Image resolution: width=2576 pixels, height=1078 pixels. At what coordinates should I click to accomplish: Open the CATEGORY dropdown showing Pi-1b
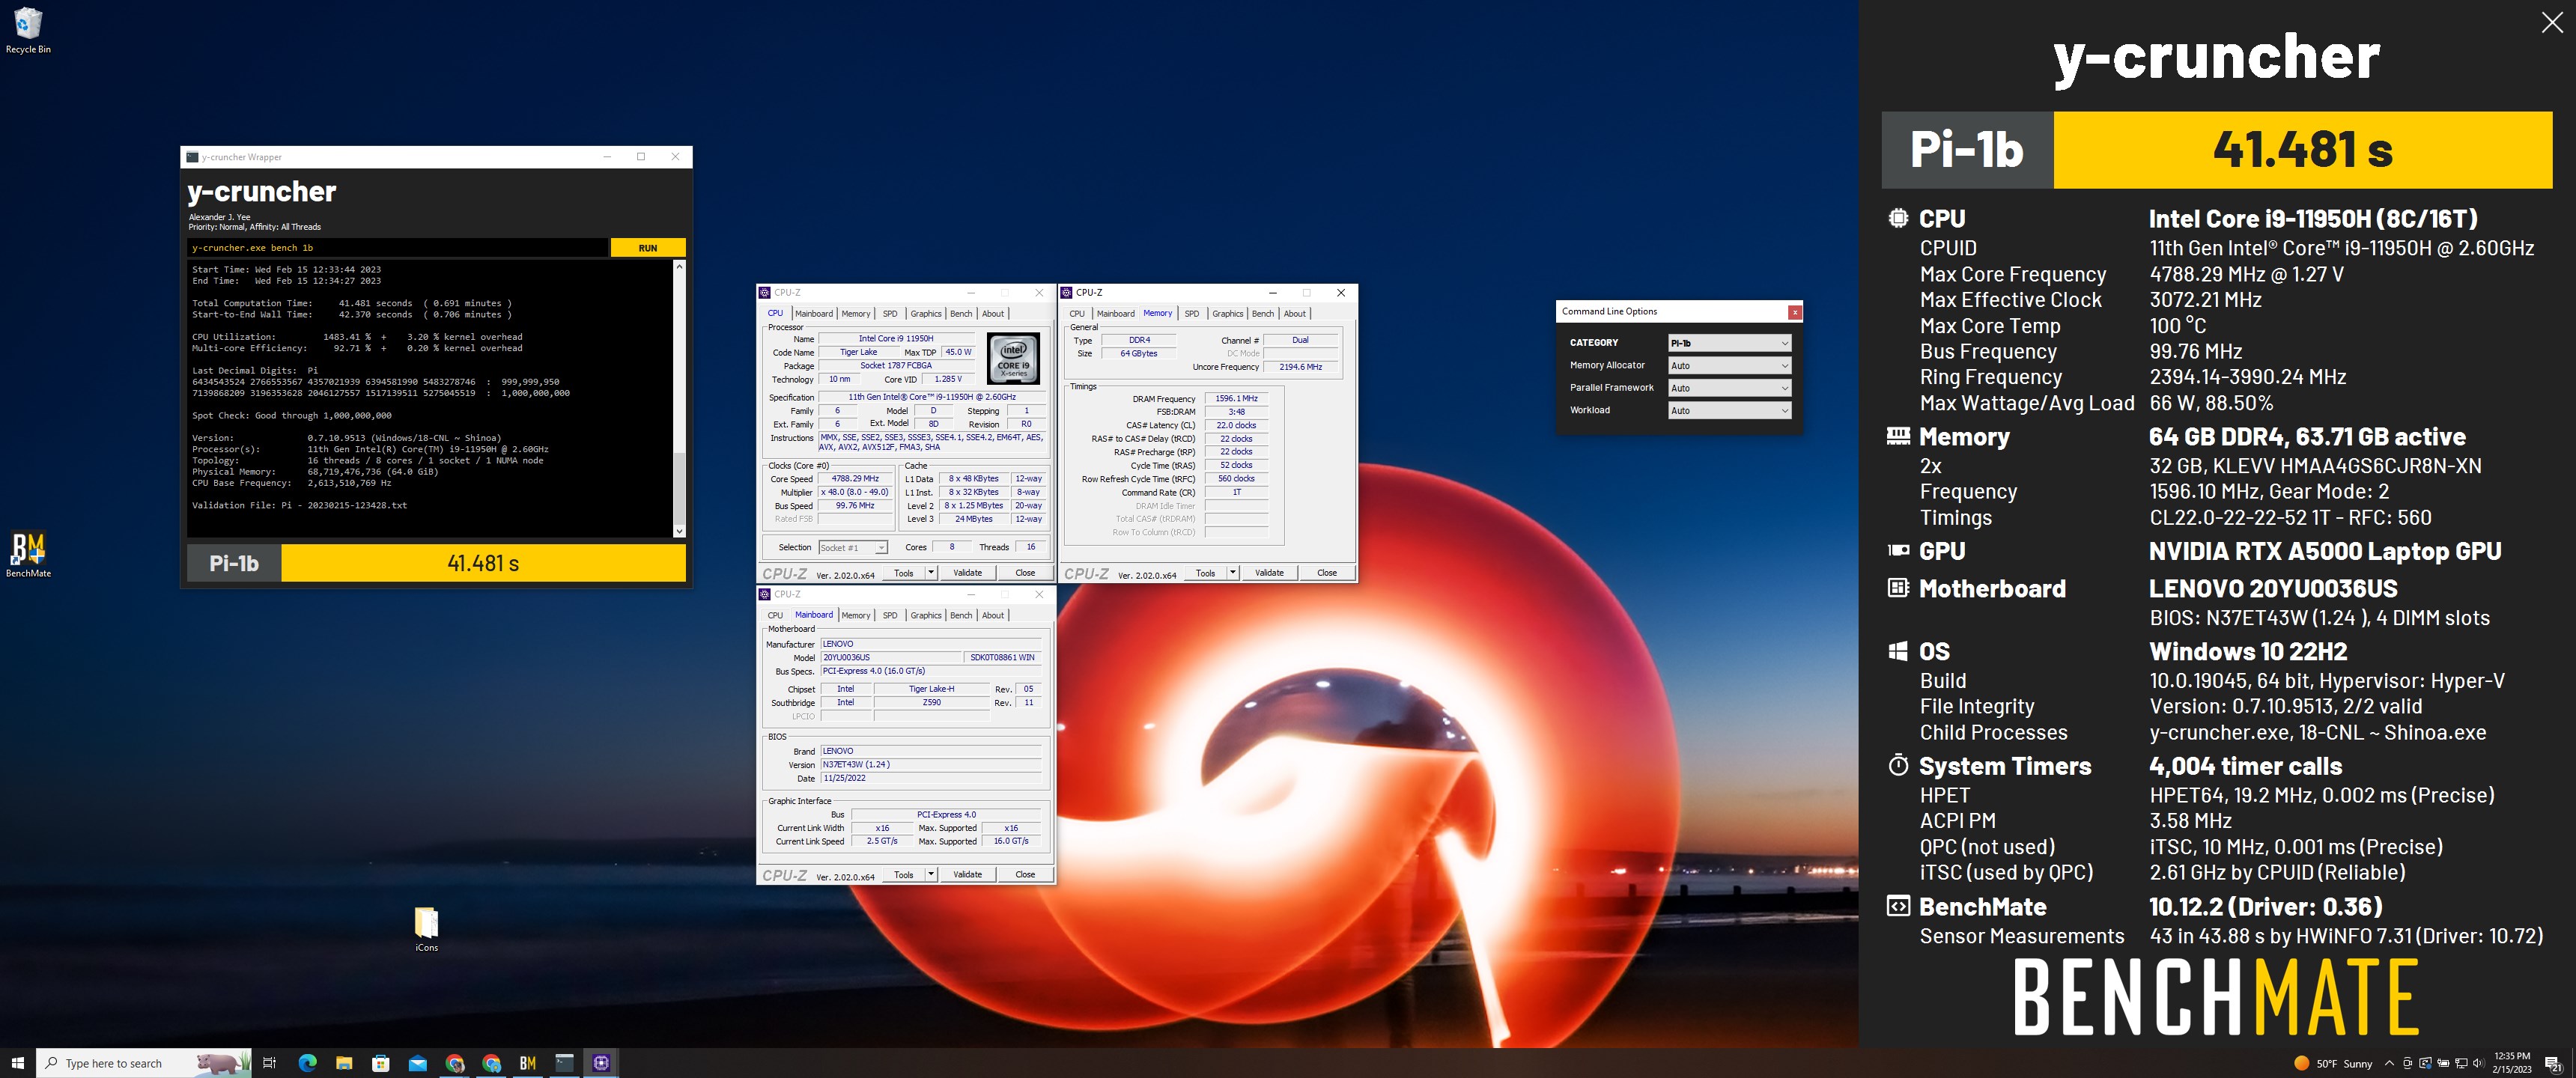tap(1729, 343)
